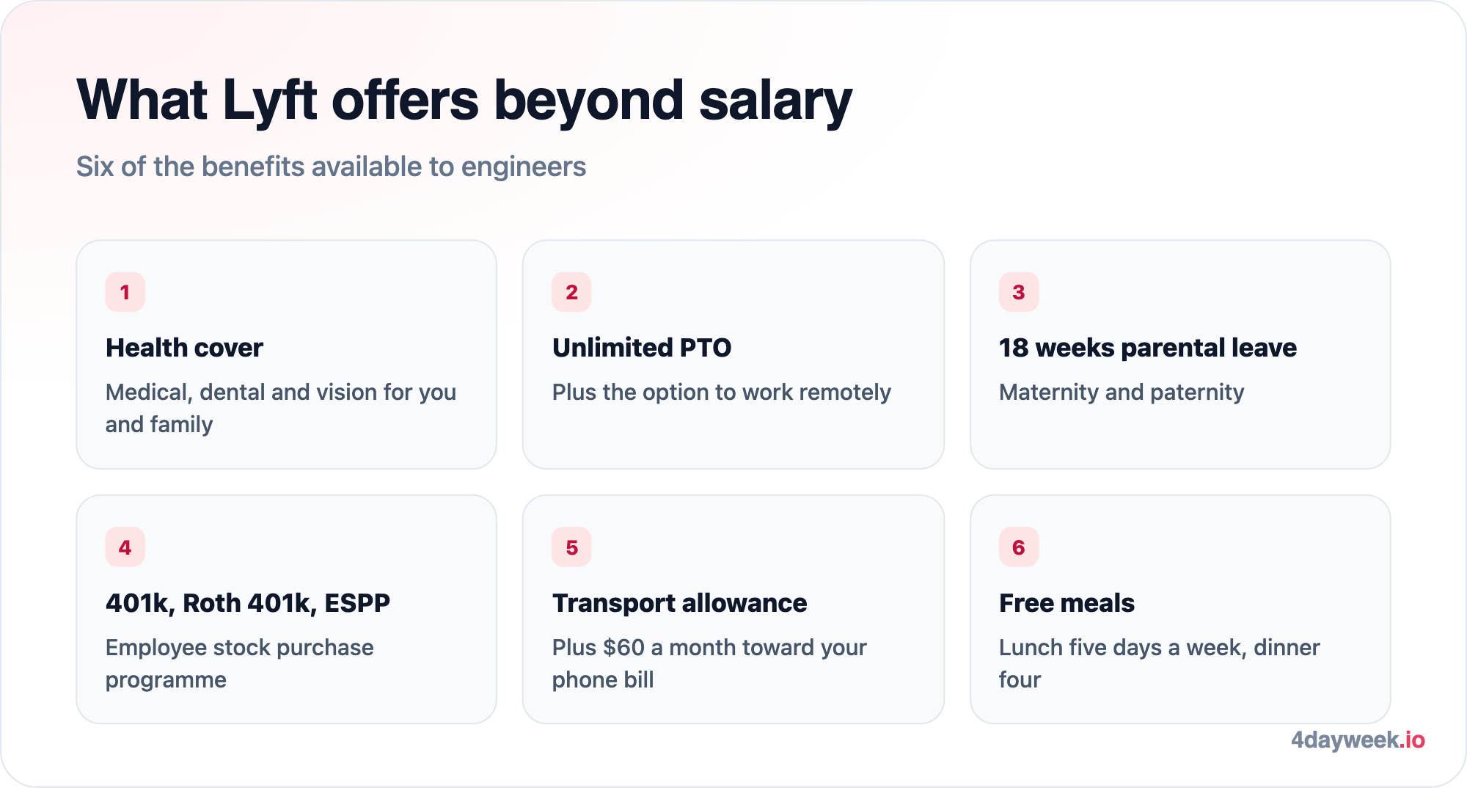Click the Health cover heading
This screenshot has width=1467, height=788.
(x=184, y=348)
